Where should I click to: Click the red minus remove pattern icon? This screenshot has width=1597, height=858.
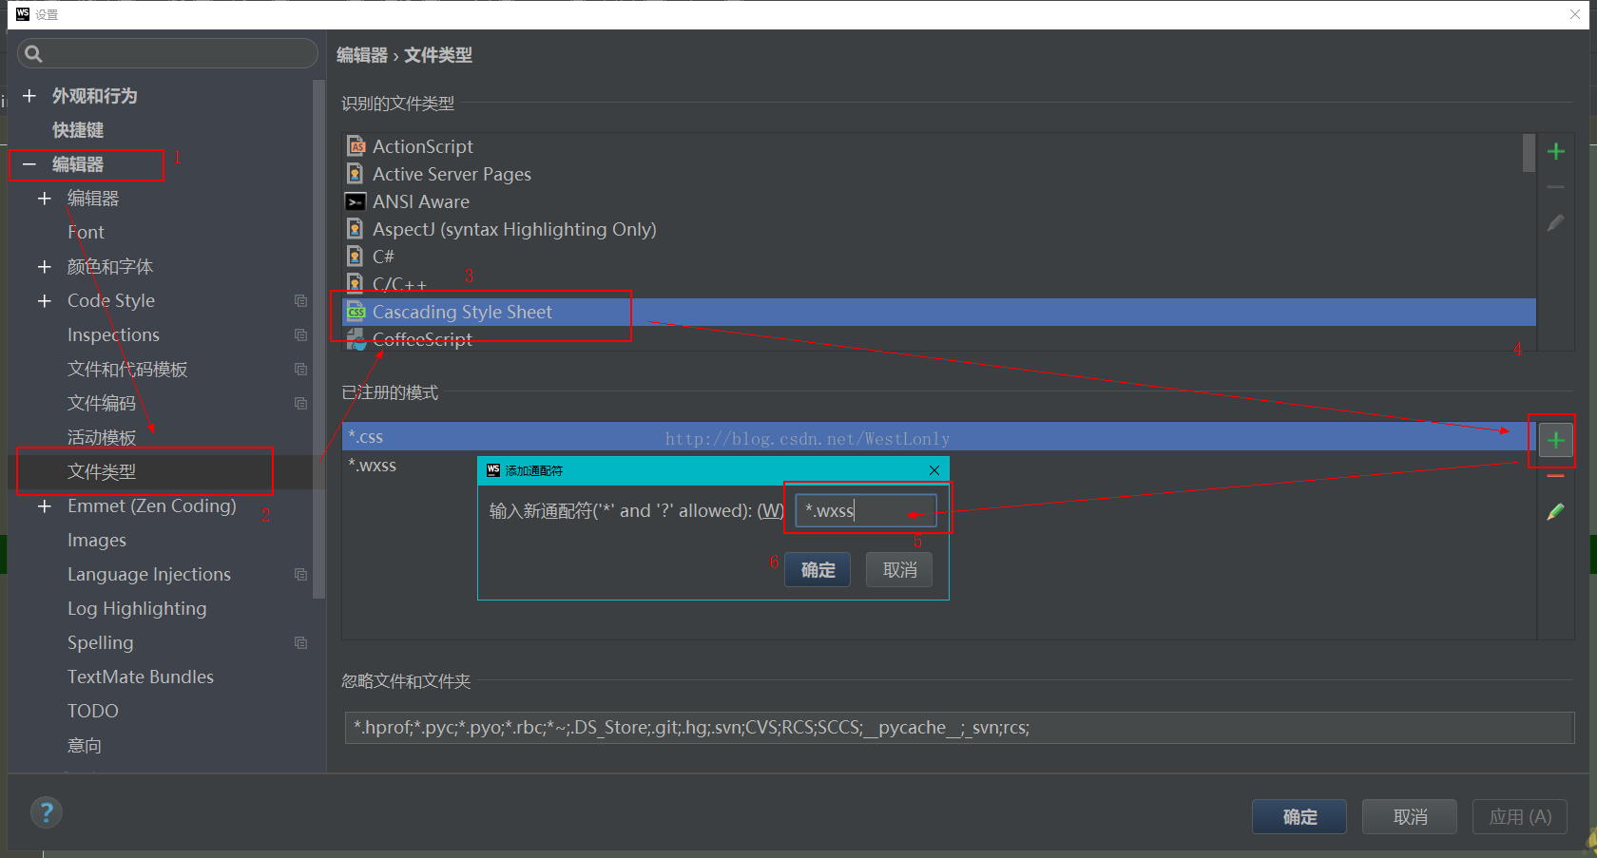1555,476
